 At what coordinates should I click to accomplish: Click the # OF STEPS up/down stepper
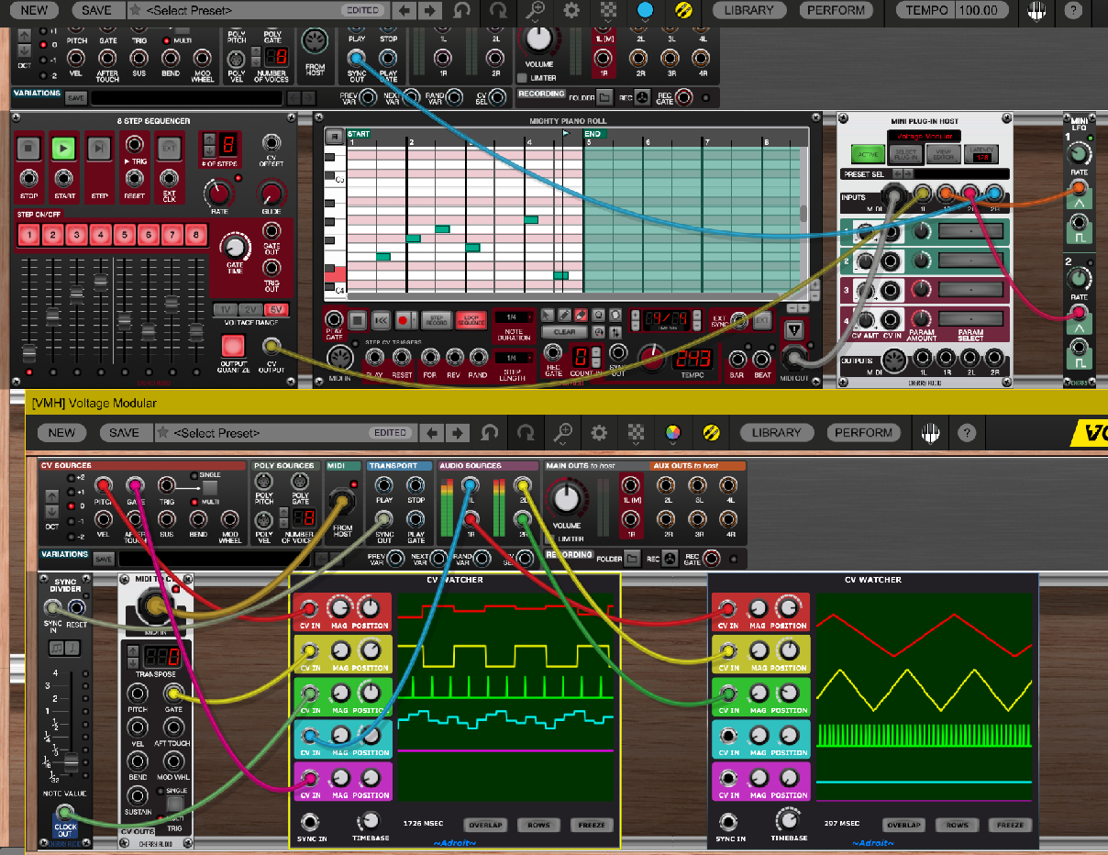coord(208,144)
